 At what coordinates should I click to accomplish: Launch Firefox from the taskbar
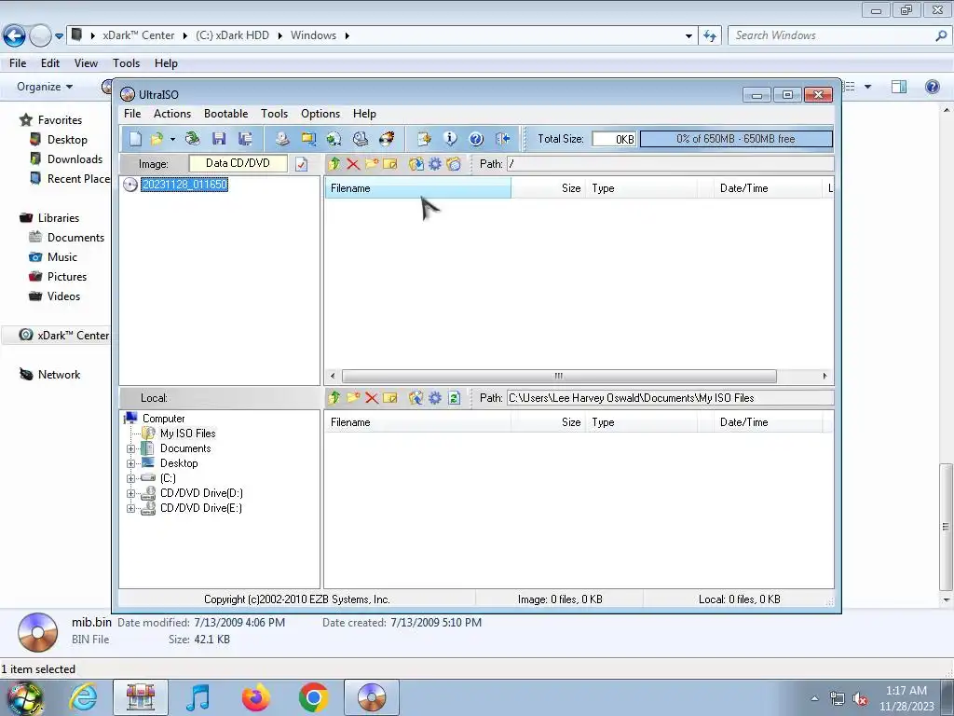pyautogui.click(x=256, y=697)
